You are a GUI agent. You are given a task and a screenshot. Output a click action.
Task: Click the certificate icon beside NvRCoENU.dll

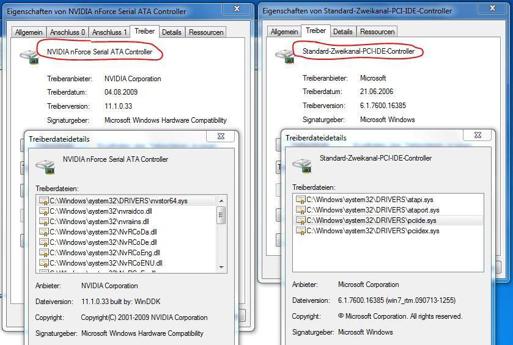[x=43, y=263]
